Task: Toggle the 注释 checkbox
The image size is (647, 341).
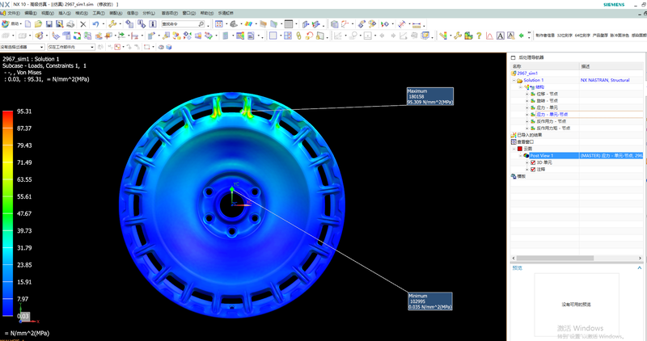Action: point(533,169)
